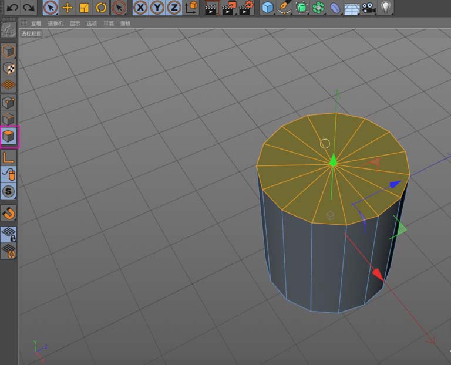
Task: Open the 查看 (View) viewport menu
Action: pos(36,23)
